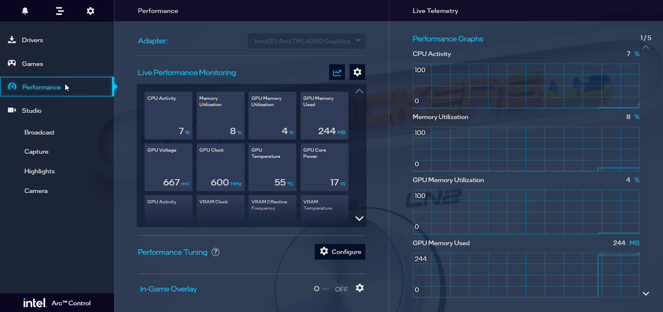Image resolution: width=663 pixels, height=312 pixels.
Task: Click the Performance gauge icon
Action: click(12, 86)
